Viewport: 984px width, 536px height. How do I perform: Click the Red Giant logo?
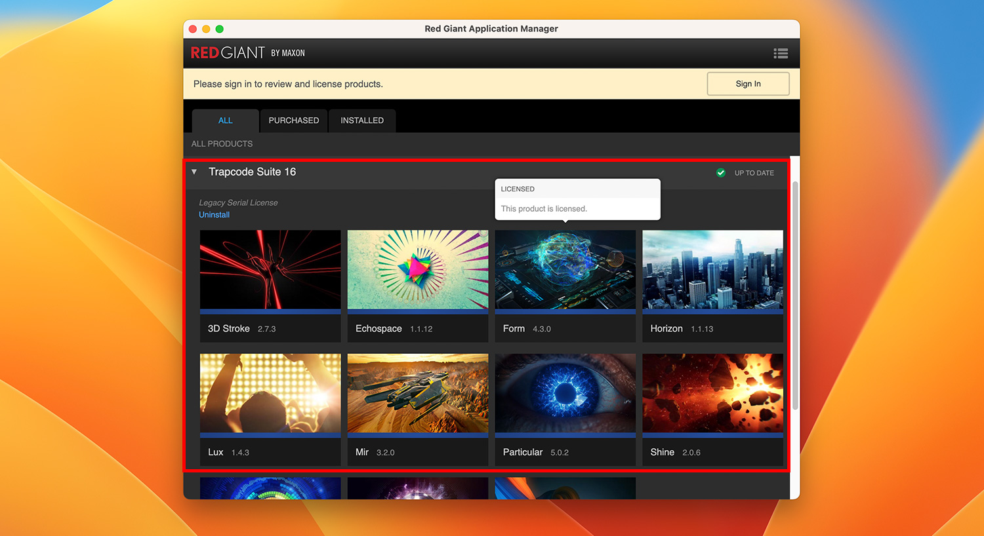[226, 53]
